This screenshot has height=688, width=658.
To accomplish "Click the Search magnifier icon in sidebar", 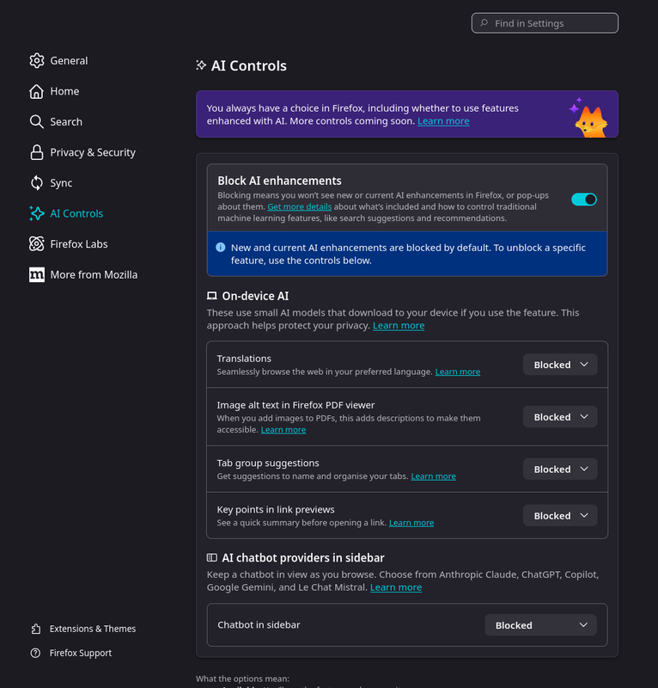I will pyautogui.click(x=36, y=122).
